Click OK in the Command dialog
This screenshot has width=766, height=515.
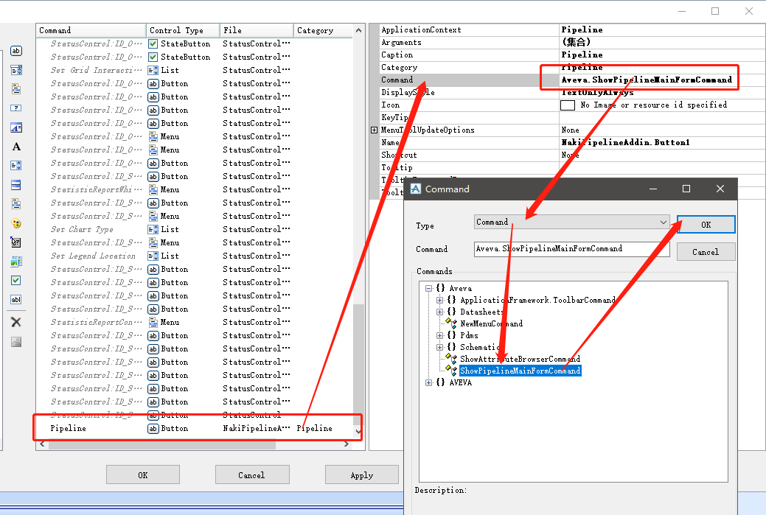(705, 224)
